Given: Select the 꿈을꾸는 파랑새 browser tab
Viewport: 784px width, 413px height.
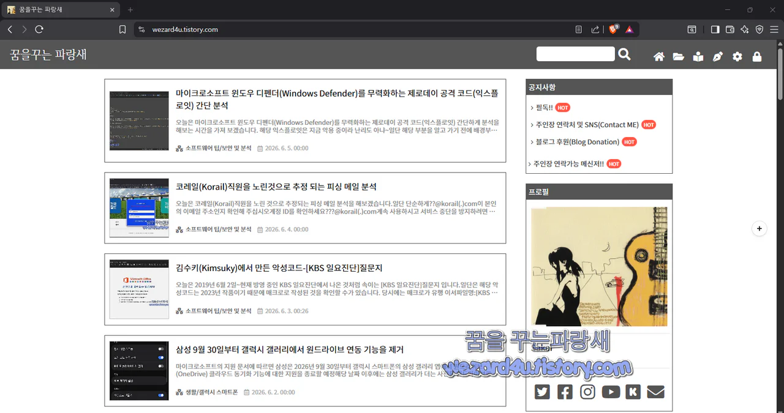Looking at the screenshot, I should click(x=61, y=10).
